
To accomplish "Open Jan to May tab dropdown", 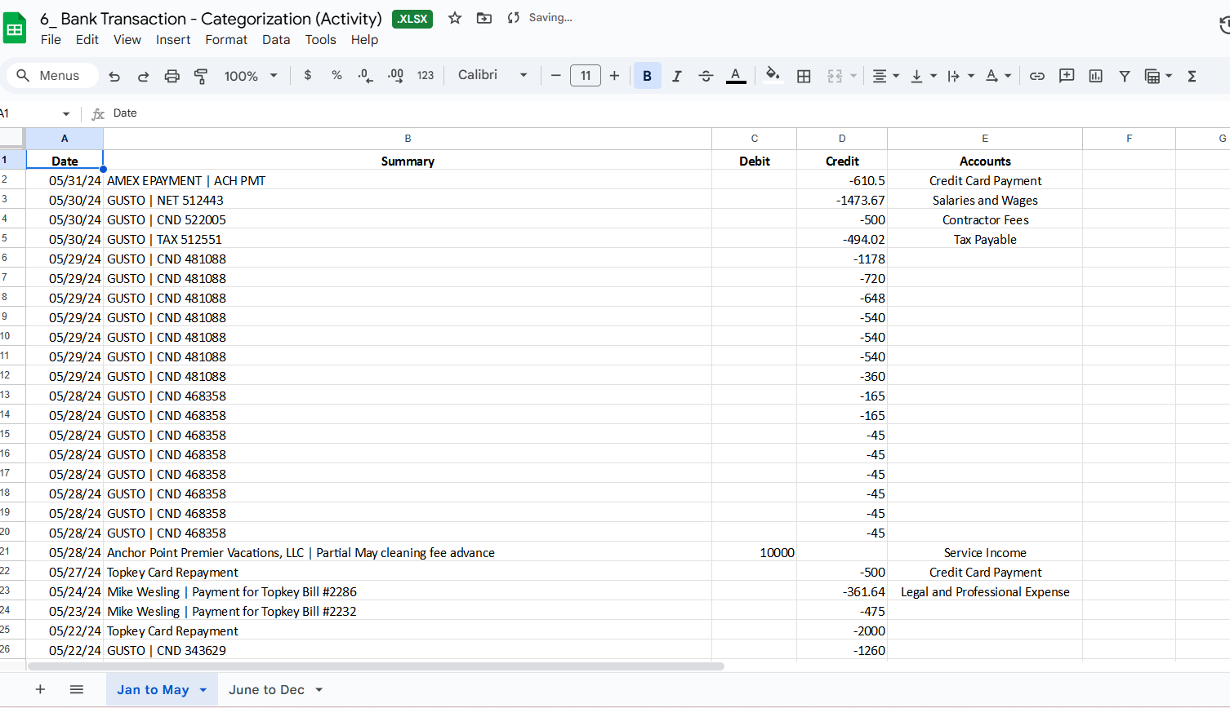I will [x=203, y=690].
